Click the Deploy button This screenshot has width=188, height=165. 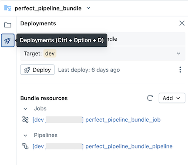coord(37,70)
